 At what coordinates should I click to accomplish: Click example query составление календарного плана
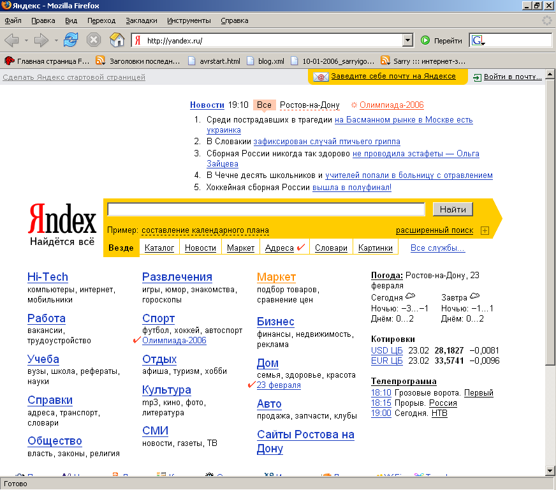click(x=205, y=230)
